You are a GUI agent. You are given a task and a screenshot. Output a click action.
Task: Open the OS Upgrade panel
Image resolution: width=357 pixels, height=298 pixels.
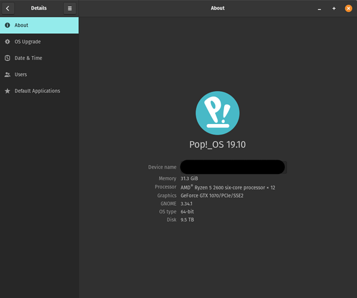[39, 42]
